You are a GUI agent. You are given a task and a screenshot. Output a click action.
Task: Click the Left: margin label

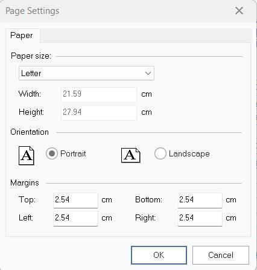26,218
